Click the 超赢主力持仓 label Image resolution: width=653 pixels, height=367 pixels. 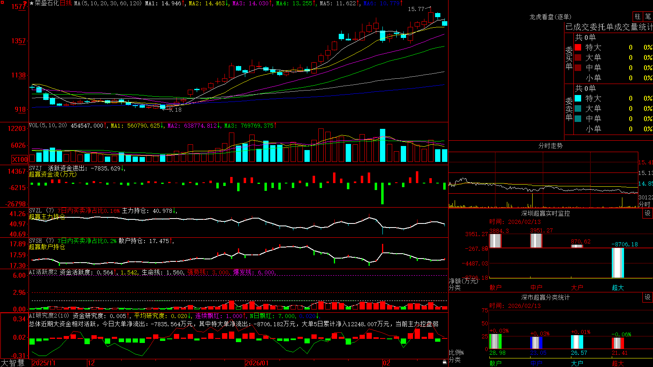[47, 217]
